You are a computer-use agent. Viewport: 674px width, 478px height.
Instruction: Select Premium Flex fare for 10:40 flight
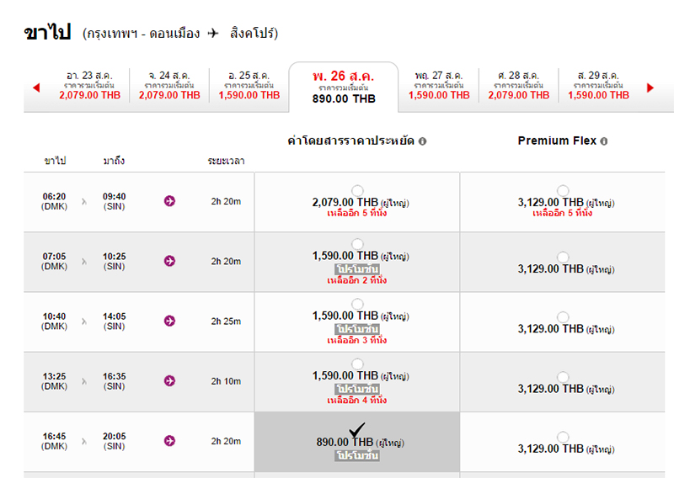coord(563,317)
